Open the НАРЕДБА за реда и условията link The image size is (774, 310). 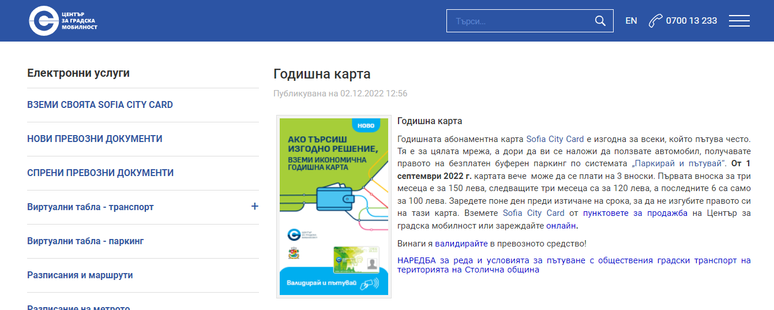574,265
